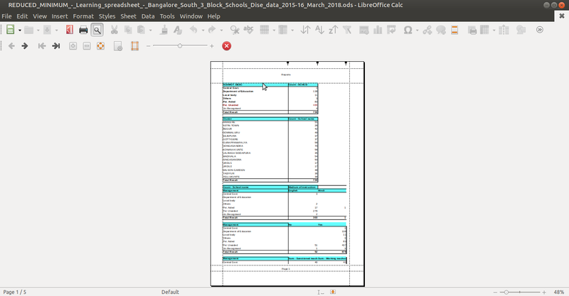
Task: Click the Find & Replace icon
Action: coord(235,30)
